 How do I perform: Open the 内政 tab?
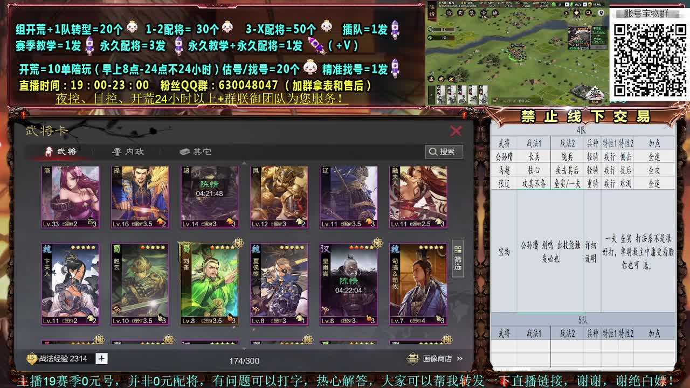[128, 151]
